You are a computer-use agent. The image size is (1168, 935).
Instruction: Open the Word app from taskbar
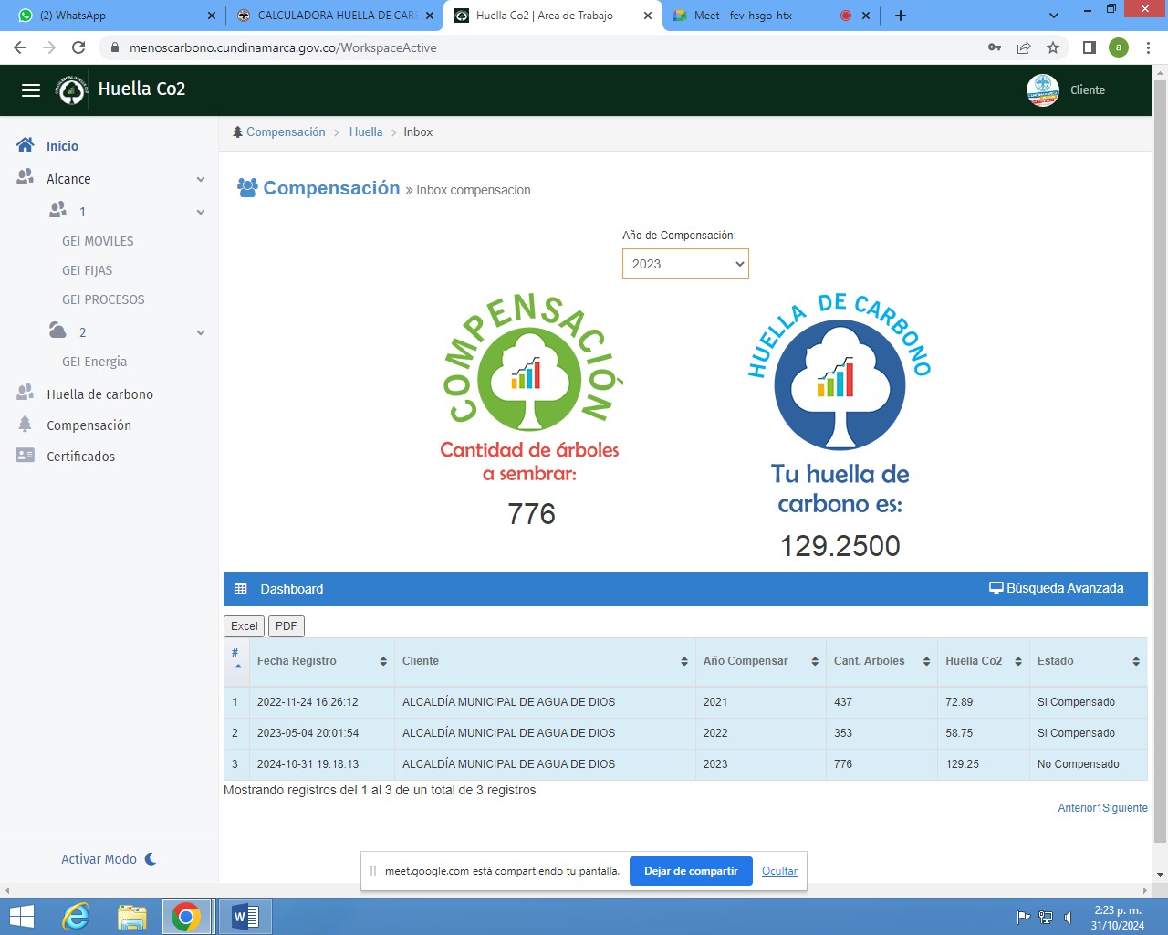(245, 916)
